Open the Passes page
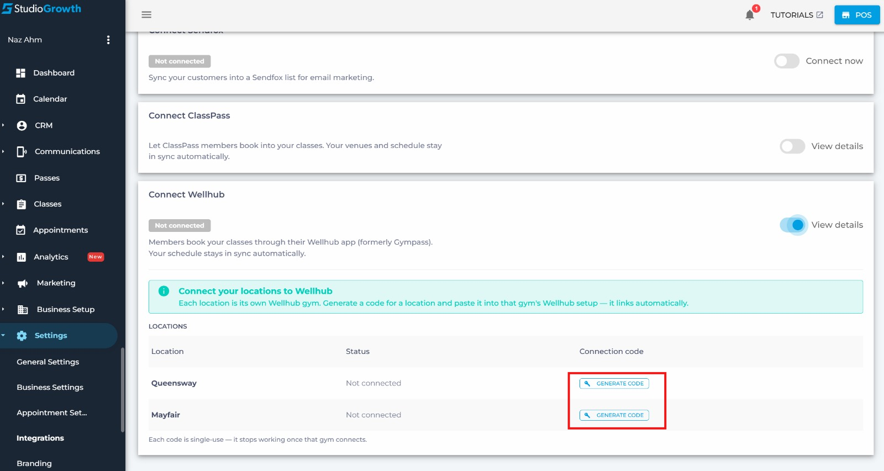The image size is (884, 471). [x=47, y=178]
